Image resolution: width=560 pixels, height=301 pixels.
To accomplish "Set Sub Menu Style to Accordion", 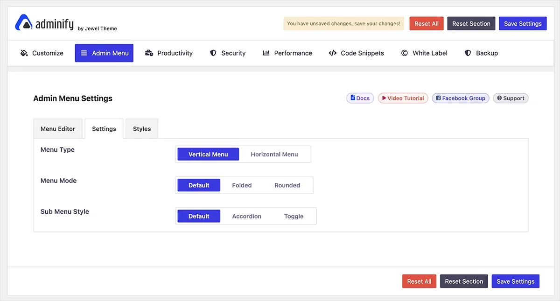I will point(247,216).
